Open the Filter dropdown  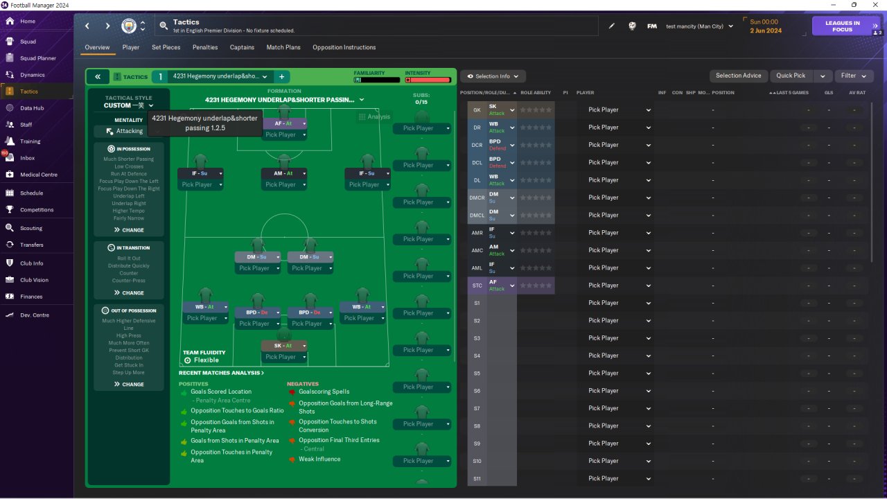[854, 76]
